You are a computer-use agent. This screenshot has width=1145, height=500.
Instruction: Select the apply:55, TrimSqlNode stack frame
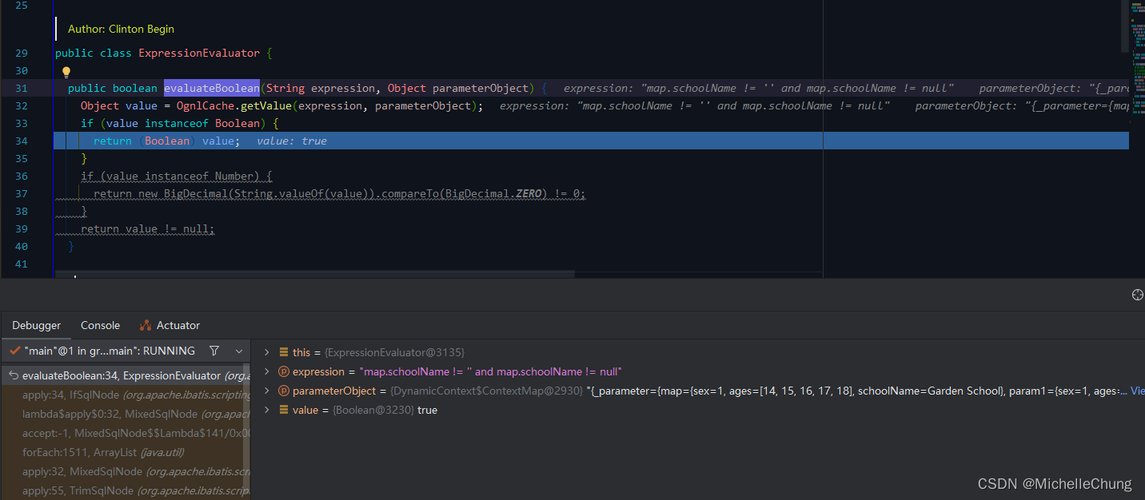click(x=126, y=490)
